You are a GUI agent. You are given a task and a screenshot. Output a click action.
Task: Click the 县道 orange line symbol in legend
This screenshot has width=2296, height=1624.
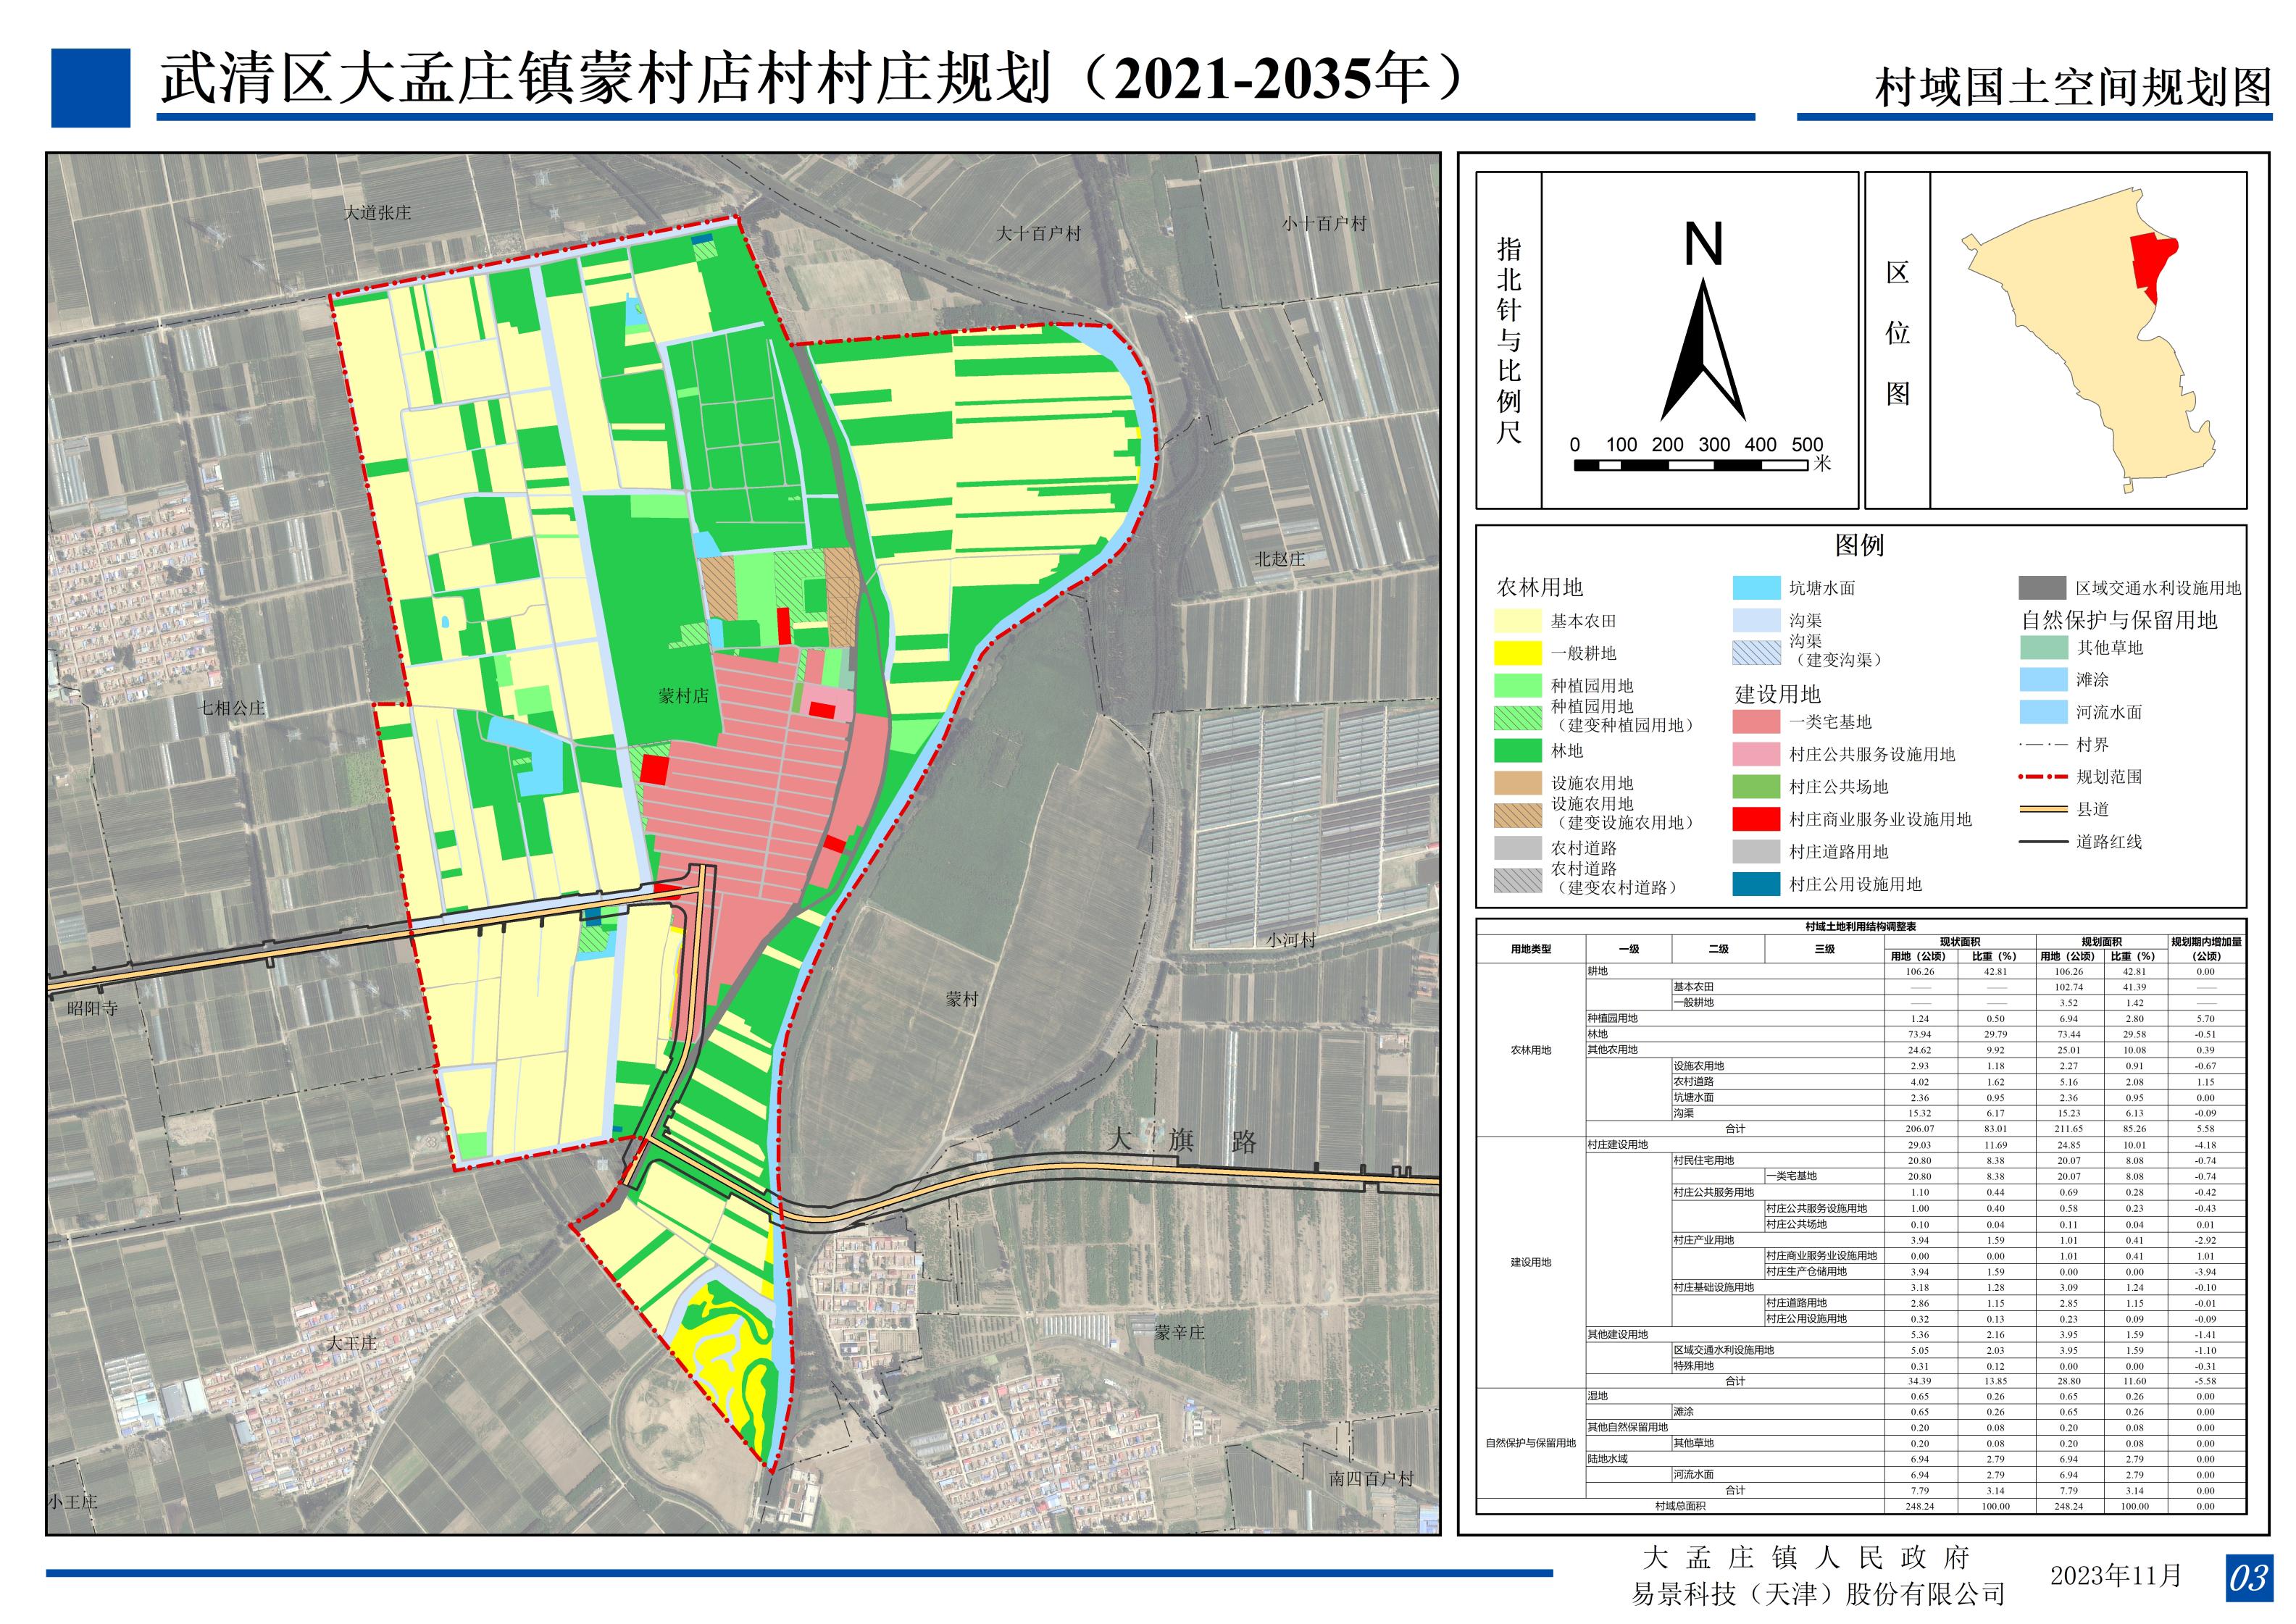click(2042, 809)
